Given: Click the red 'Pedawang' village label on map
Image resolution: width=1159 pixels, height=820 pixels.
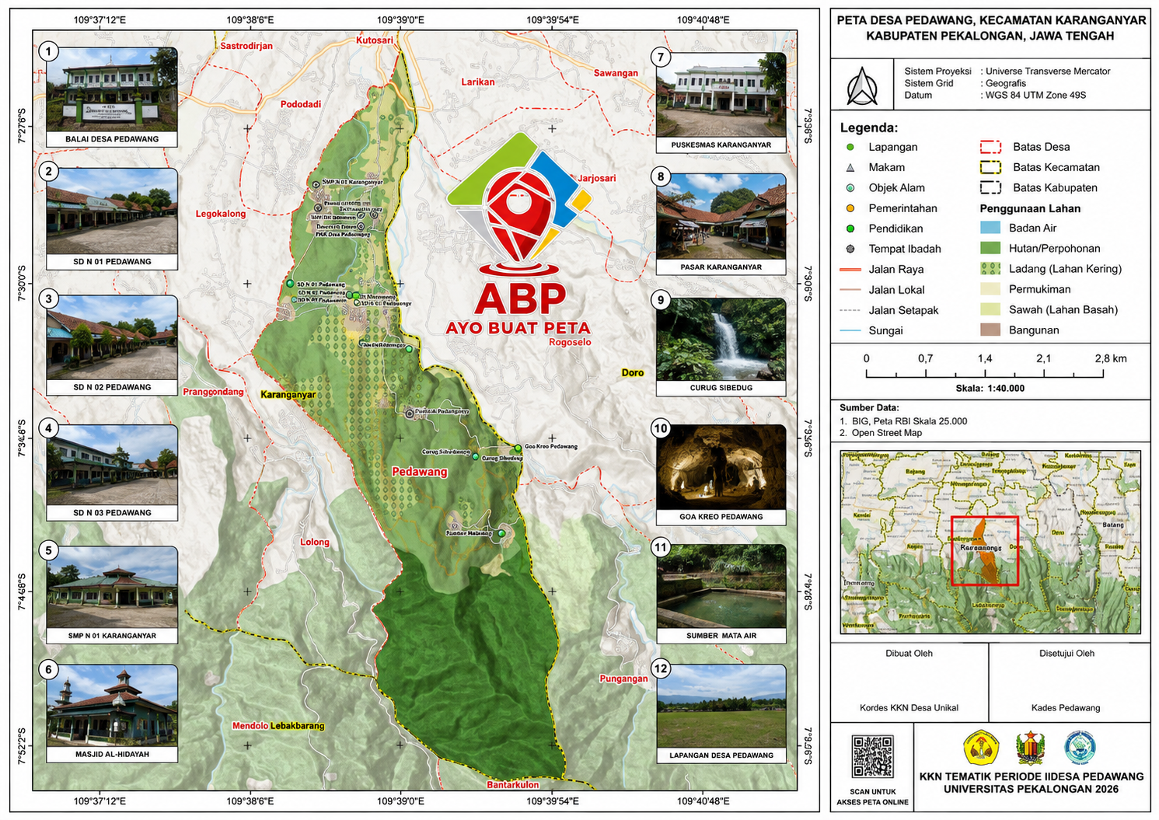Looking at the screenshot, I should [420, 472].
